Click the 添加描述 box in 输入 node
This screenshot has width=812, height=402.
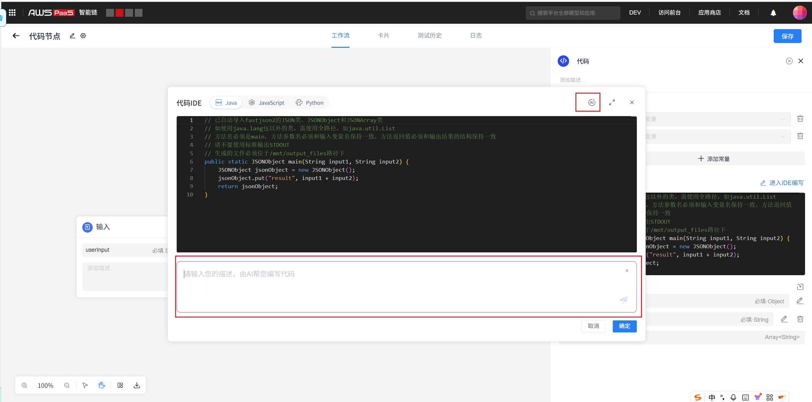125,276
